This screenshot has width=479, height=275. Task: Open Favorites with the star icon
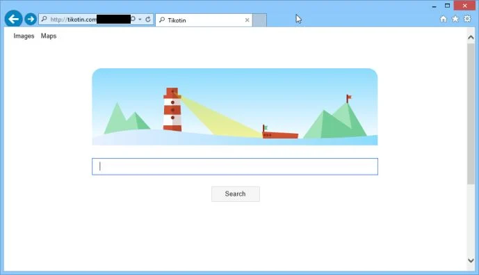(455, 19)
